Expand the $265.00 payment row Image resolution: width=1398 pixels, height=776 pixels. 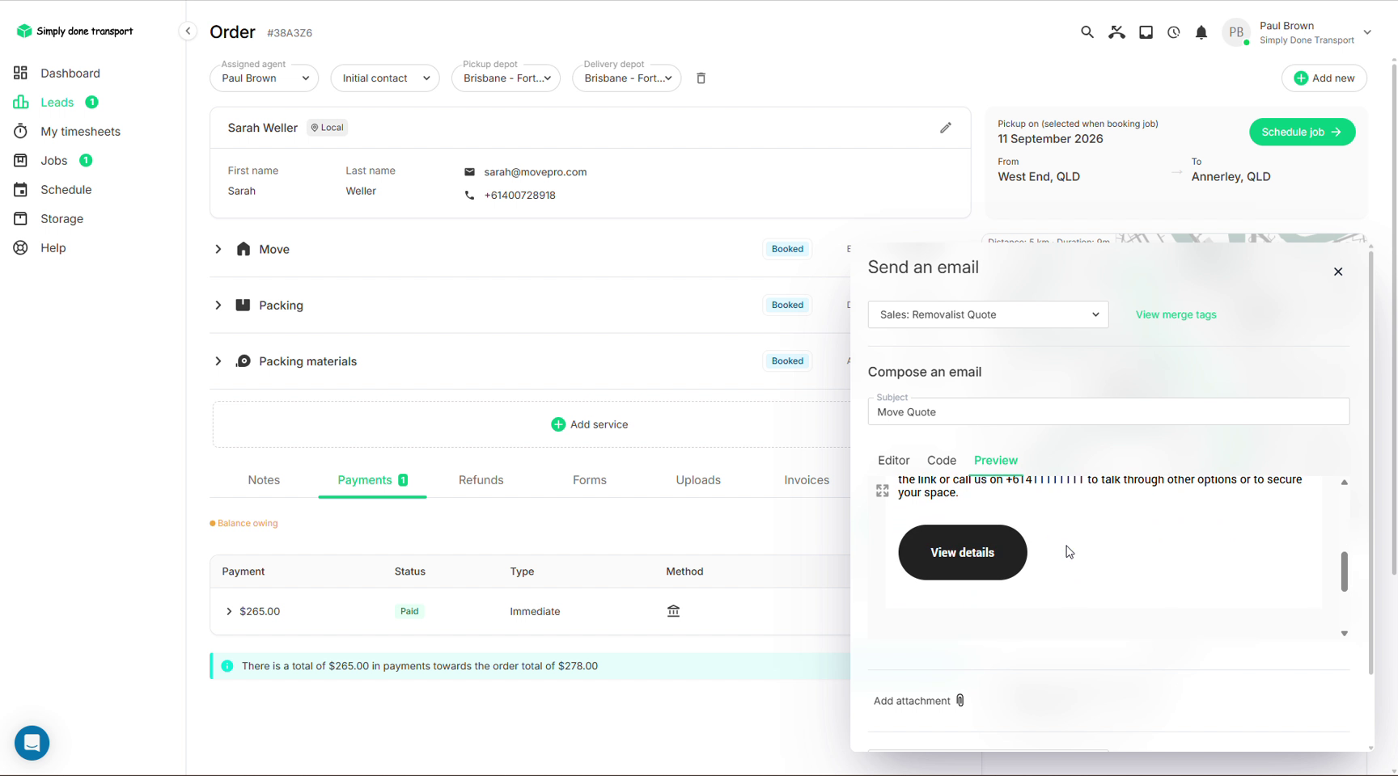229,611
